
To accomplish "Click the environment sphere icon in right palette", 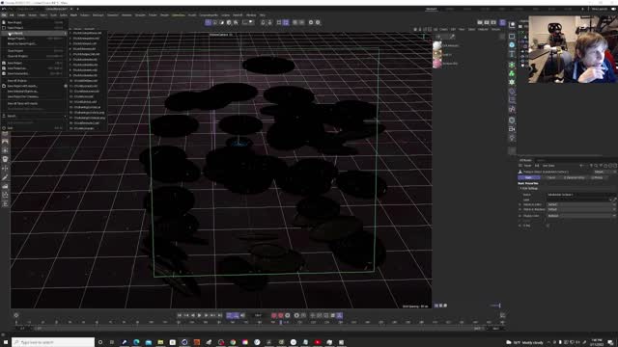I will point(512,120).
